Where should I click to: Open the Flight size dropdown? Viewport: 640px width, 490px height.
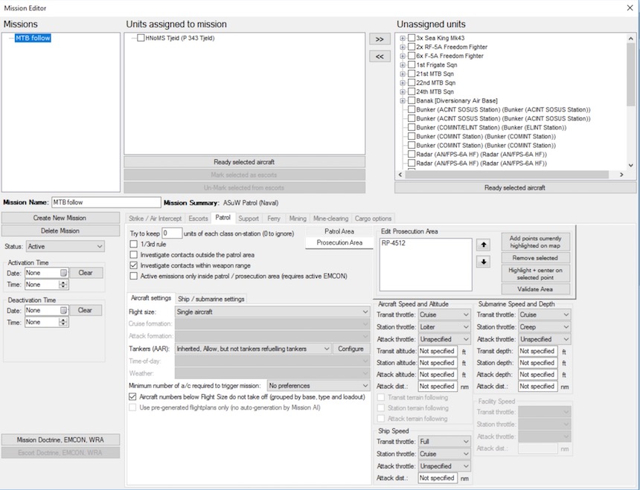tap(272, 312)
